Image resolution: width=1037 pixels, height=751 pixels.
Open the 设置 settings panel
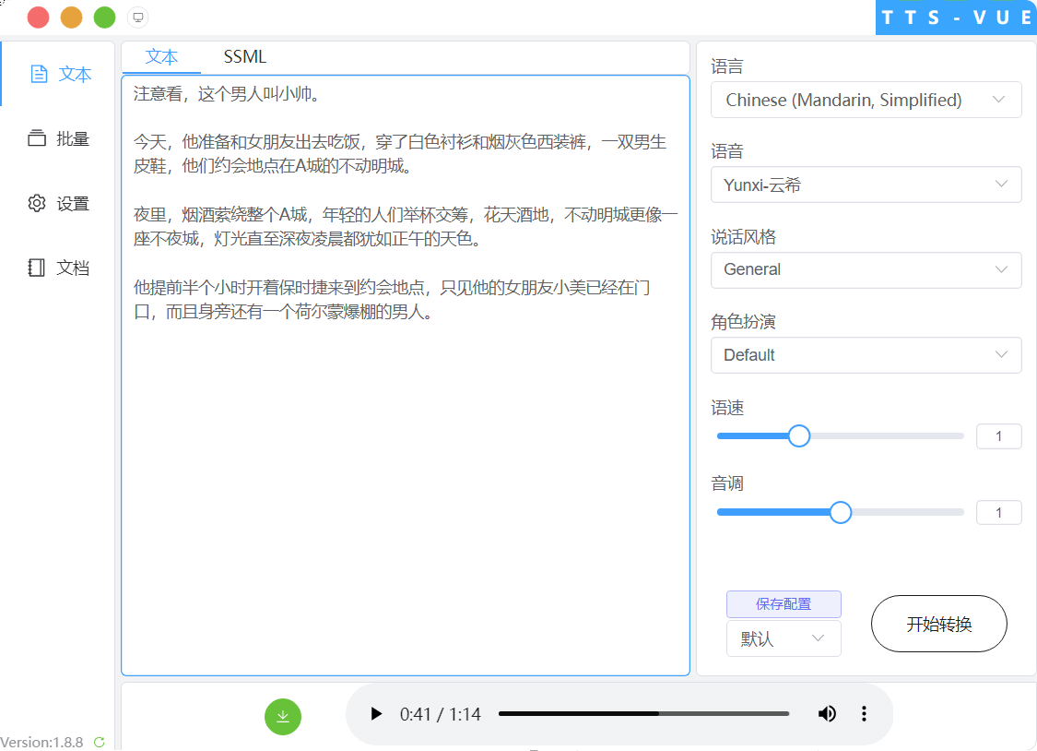coord(57,203)
